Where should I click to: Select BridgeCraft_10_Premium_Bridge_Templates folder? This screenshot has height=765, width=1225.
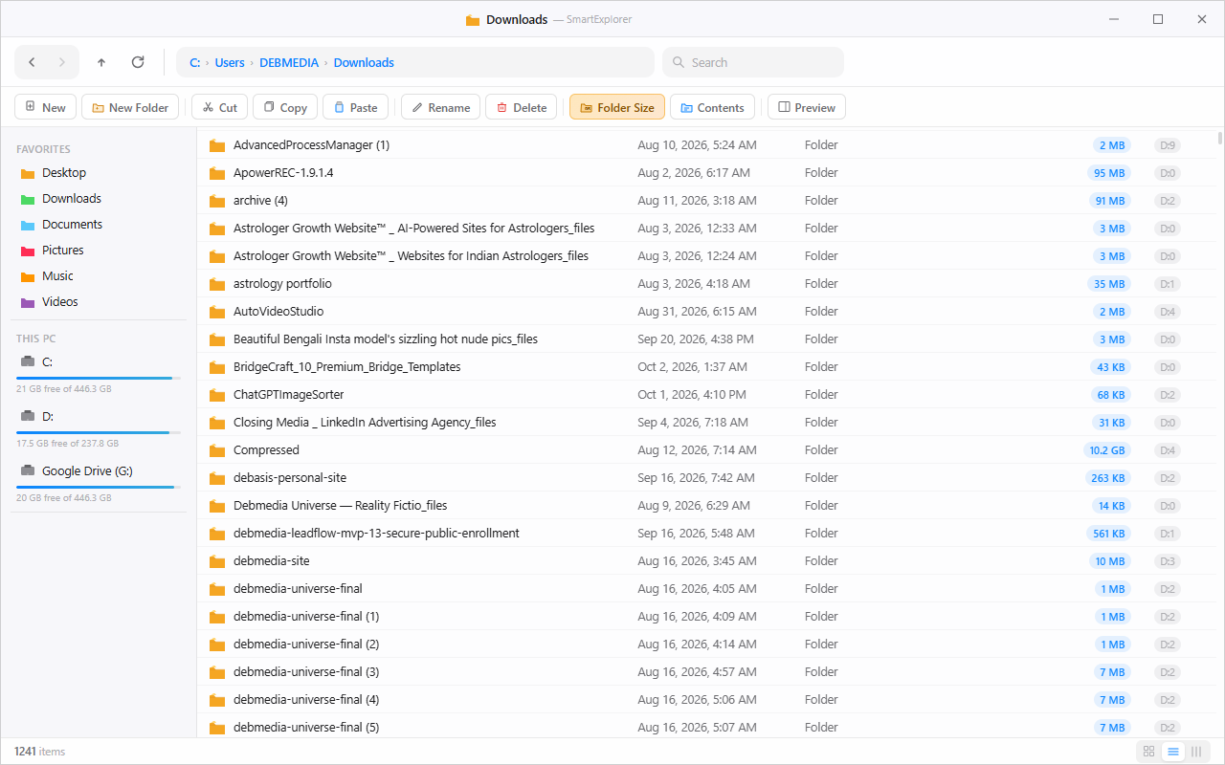pyautogui.click(x=709, y=367)
